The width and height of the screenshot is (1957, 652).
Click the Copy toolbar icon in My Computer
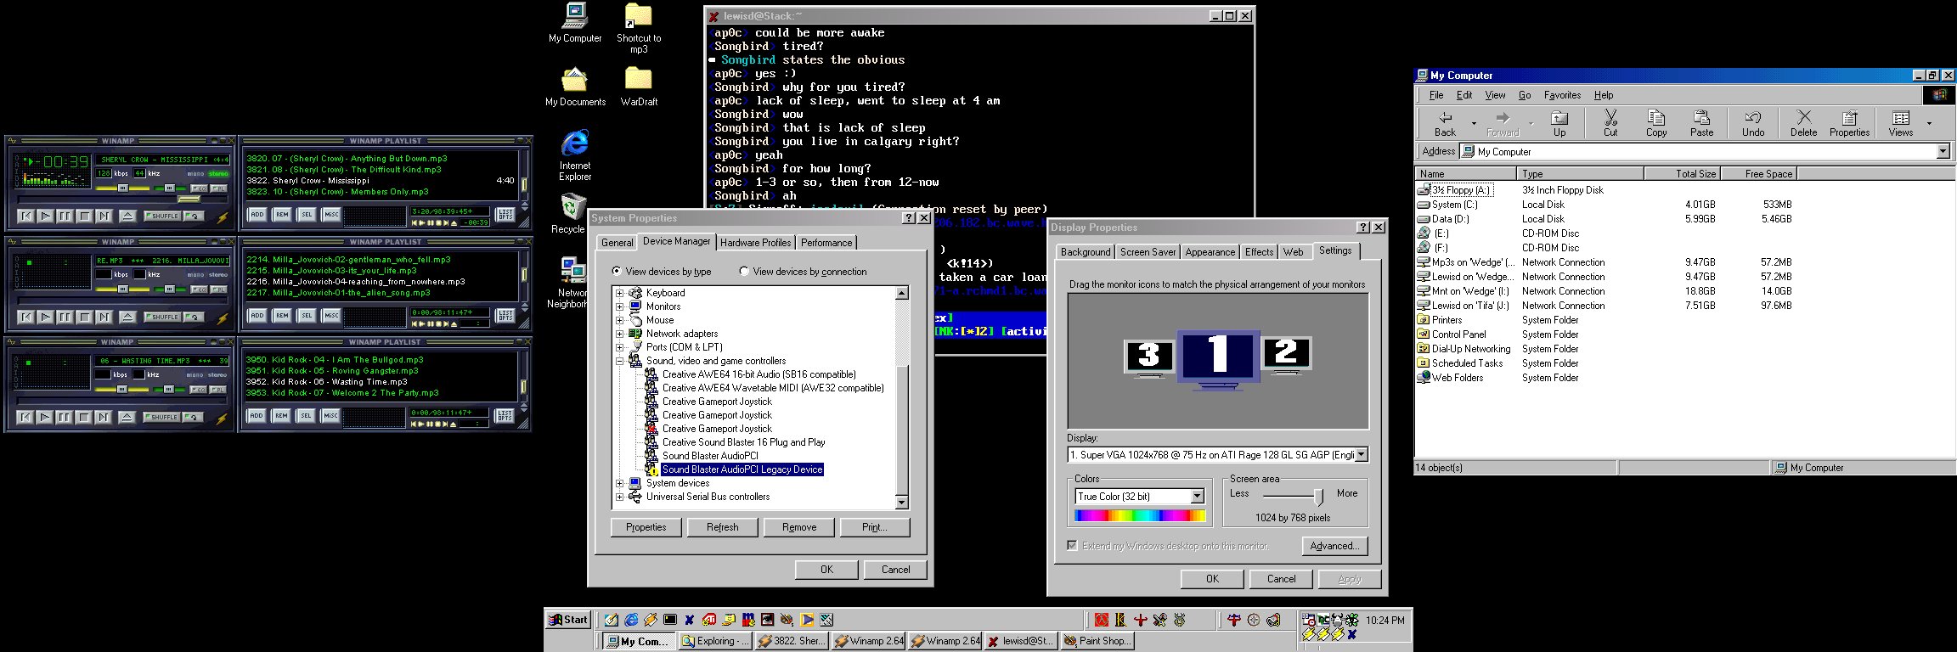(x=1656, y=124)
